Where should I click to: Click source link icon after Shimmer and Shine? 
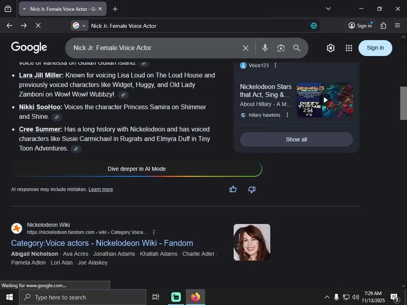57,117
